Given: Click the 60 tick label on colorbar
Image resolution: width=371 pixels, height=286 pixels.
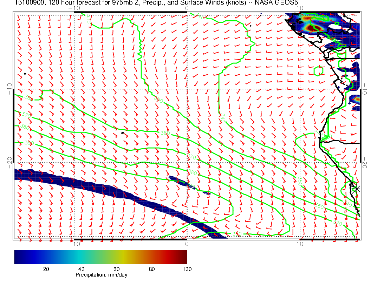Looking at the screenshot, I should click(x=116, y=269).
